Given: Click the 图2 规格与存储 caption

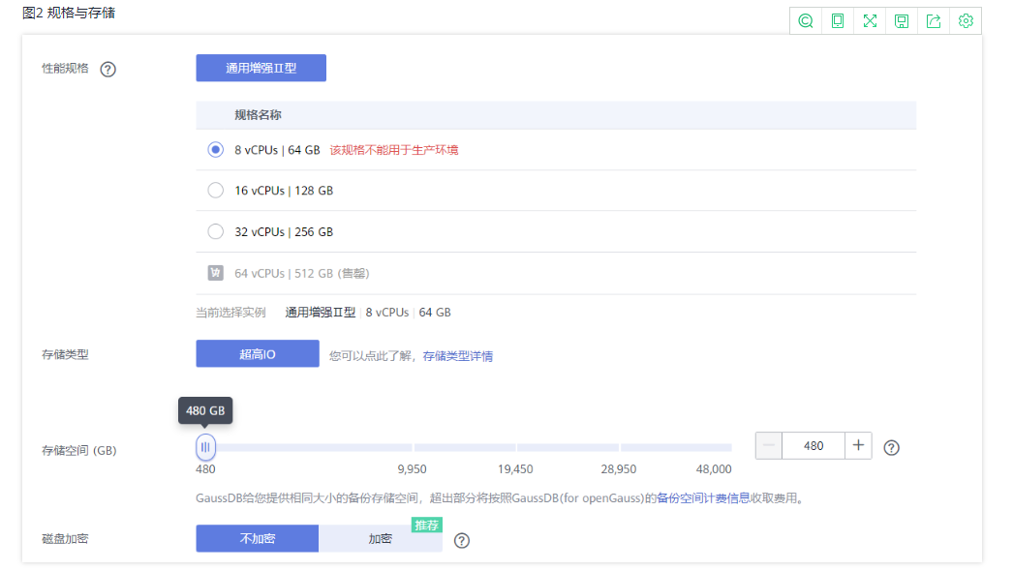Looking at the screenshot, I should point(69,13).
